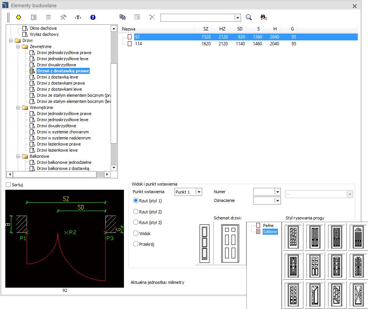Click the icon next to Pełne
The image size is (368, 309).
[258, 225]
